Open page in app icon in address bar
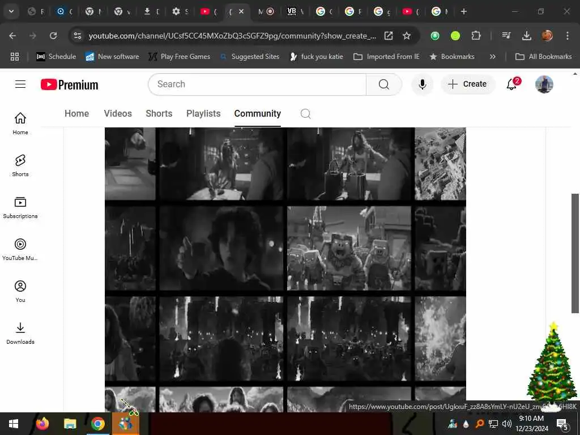Viewport: 580px width, 435px height. tap(389, 36)
